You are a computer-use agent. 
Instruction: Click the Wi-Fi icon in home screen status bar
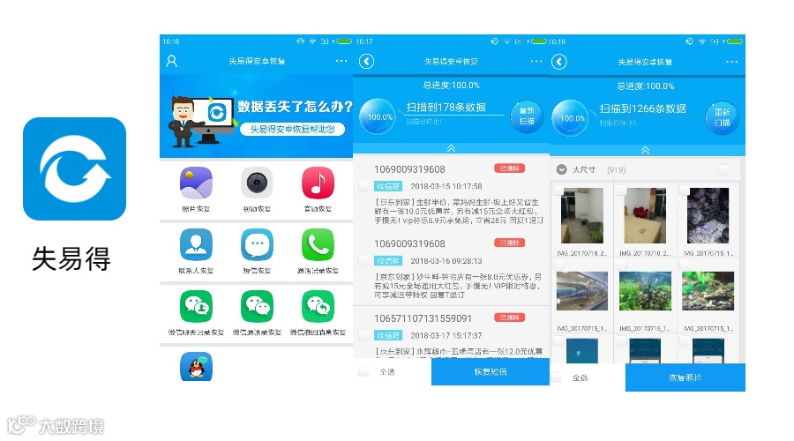(312, 41)
